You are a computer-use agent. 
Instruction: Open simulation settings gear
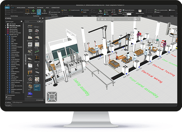[99, 19]
